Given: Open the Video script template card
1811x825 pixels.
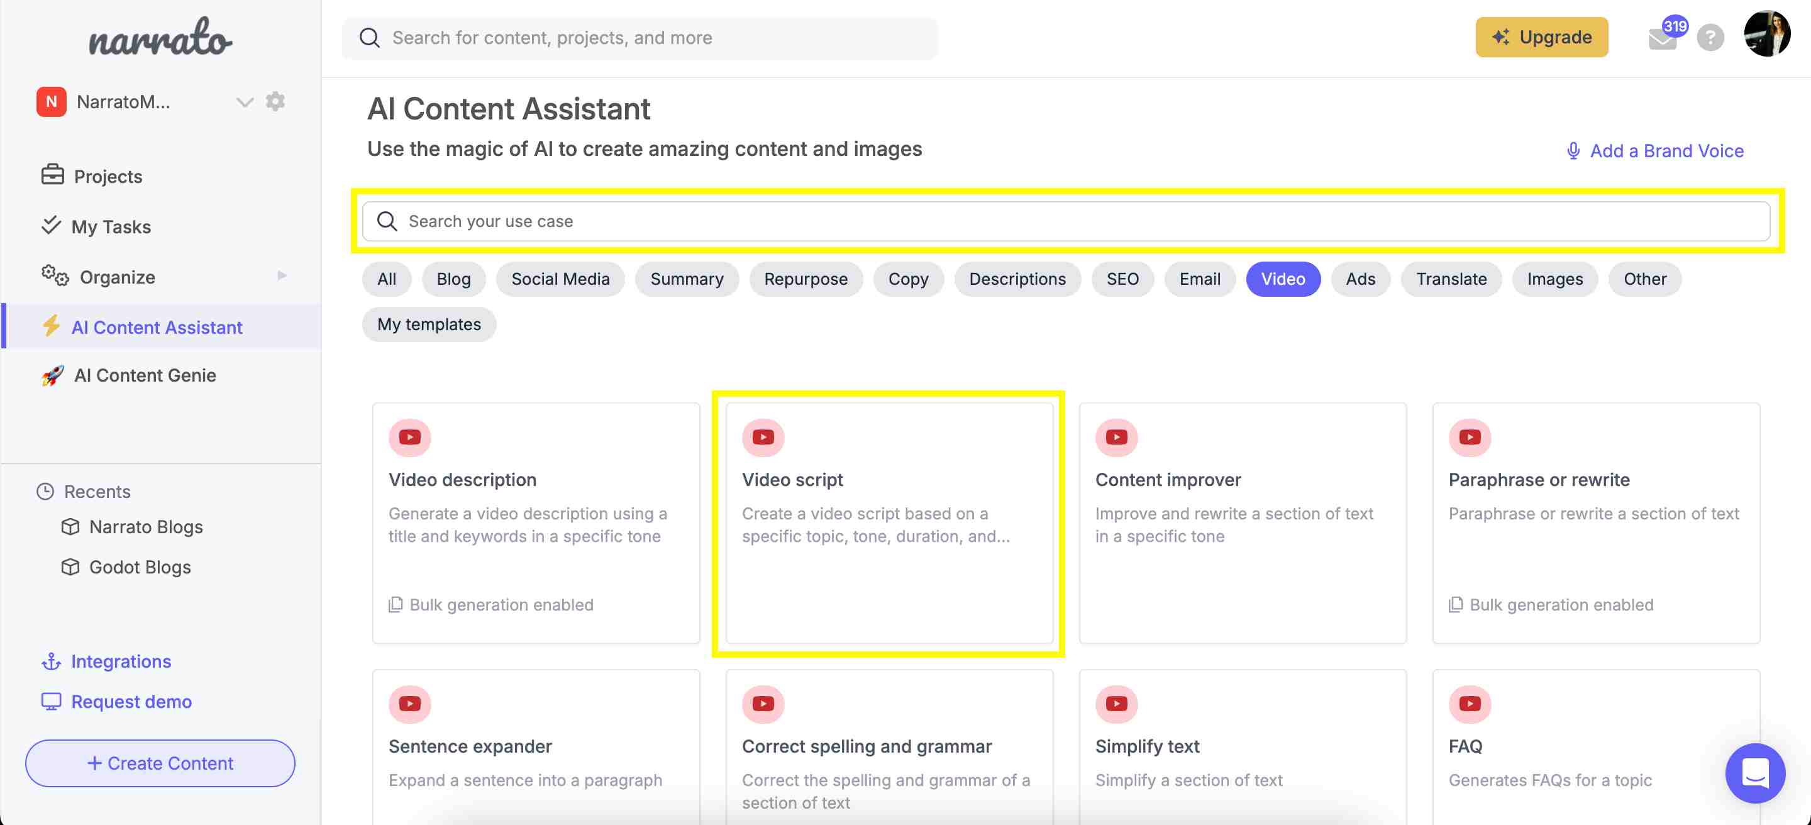Looking at the screenshot, I should pos(889,523).
